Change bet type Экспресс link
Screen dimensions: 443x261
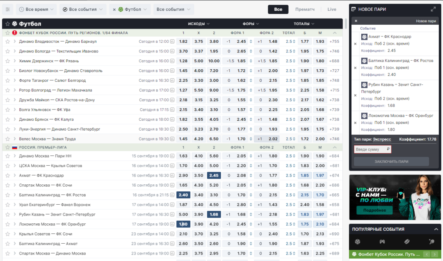(x=382, y=139)
